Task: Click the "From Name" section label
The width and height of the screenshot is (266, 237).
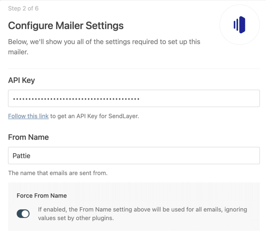Action: click(28, 137)
